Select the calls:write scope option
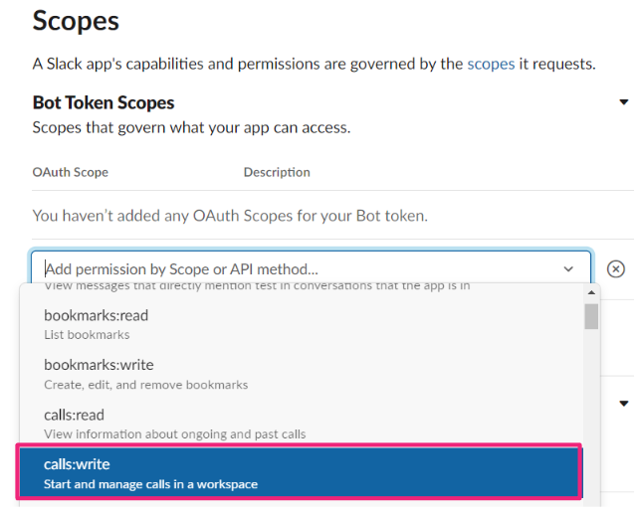 301,472
